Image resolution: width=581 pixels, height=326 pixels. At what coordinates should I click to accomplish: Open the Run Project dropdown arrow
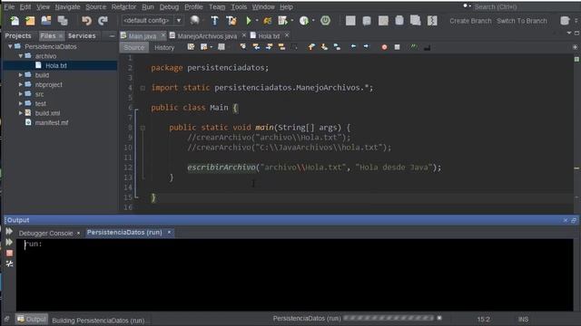point(257,21)
